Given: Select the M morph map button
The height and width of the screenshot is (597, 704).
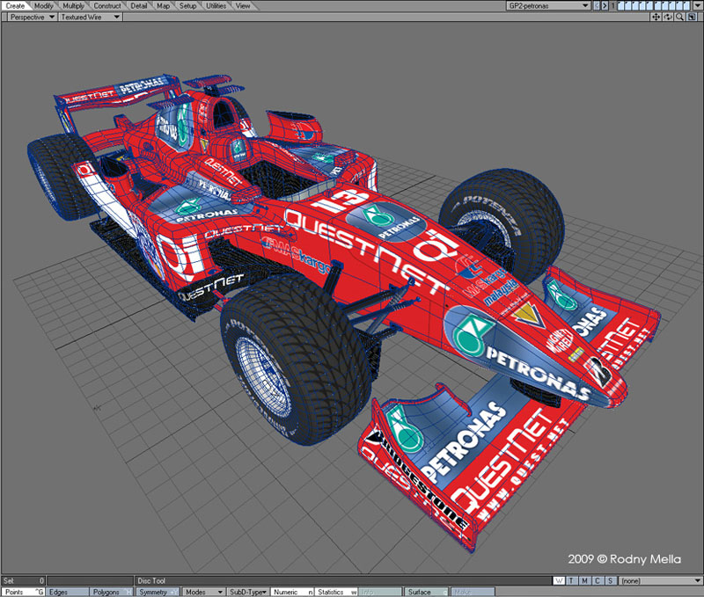Looking at the screenshot, I should click(x=583, y=581).
